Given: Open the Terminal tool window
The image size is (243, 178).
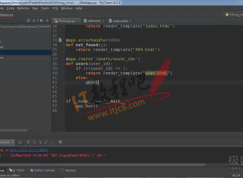Looking at the screenshot, I should [68, 170].
